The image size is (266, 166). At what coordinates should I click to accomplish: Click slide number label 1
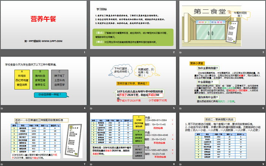point(84,52)
